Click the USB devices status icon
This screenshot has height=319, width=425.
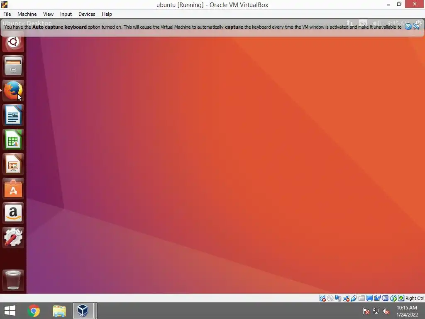354,298
